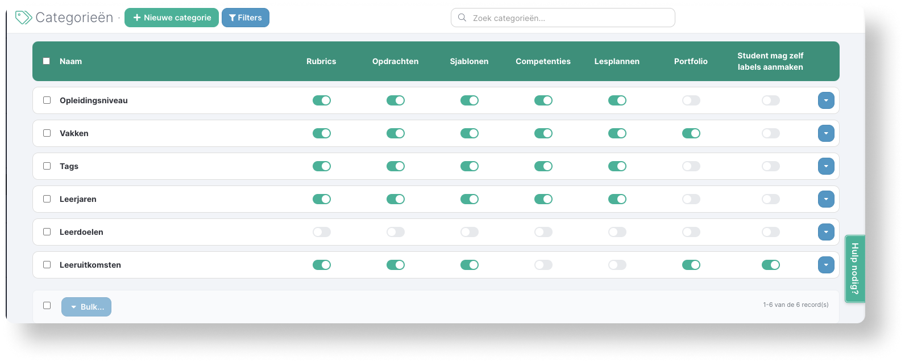Screen dimensions: 905x363
Task: Disable Competenties for Leerjaren
Action: (543, 199)
